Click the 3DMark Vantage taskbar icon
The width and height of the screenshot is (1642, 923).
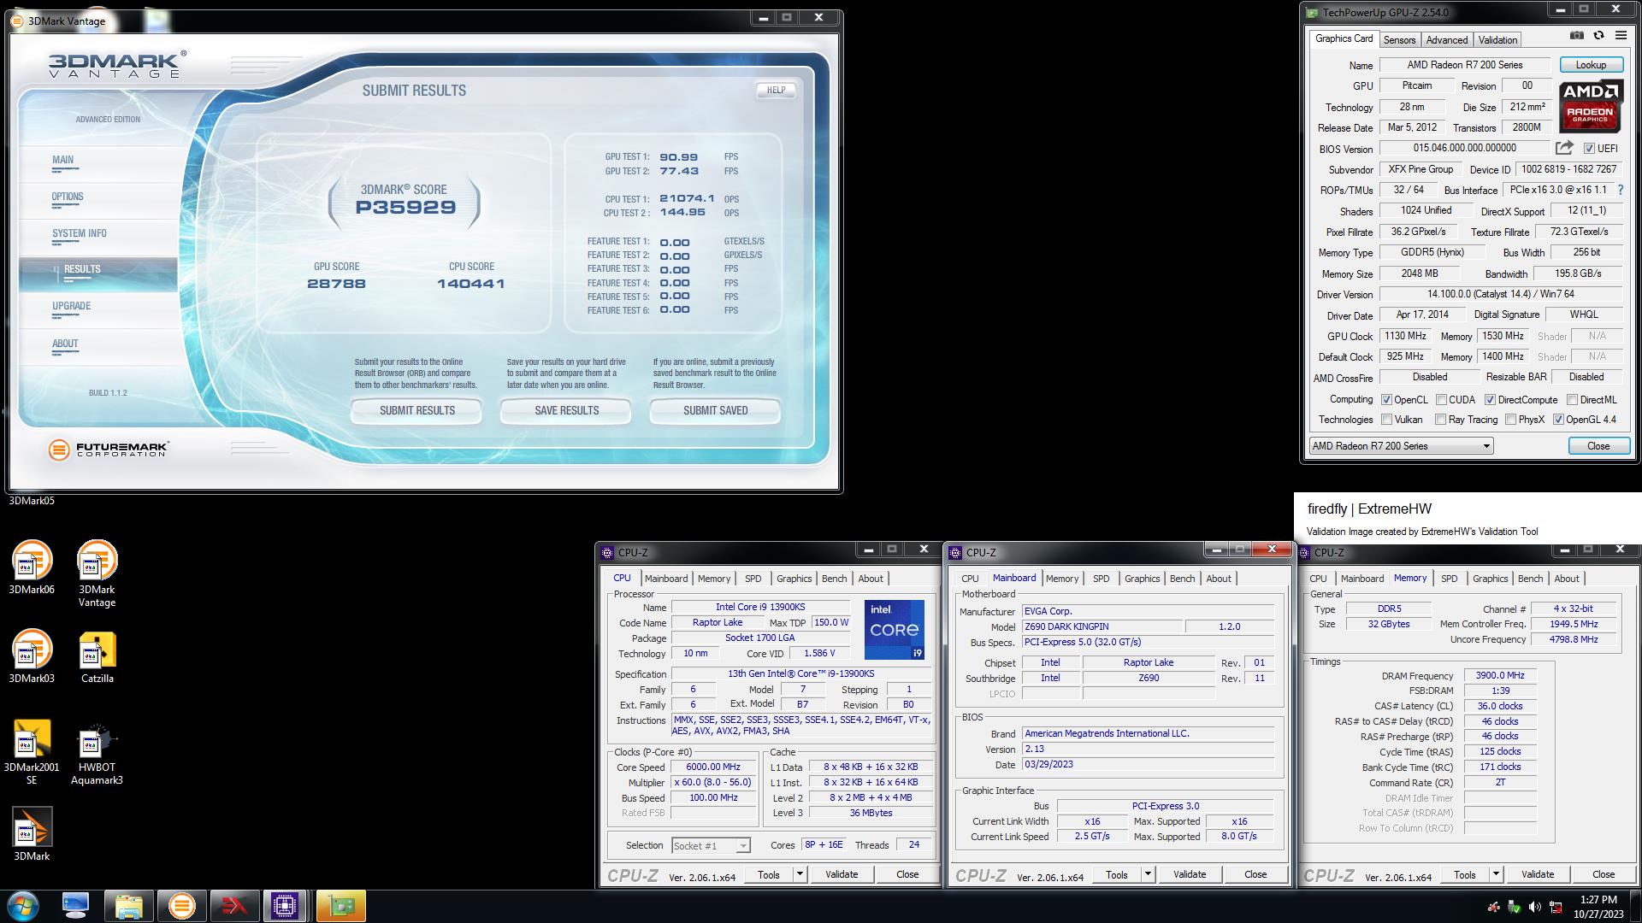pos(181,906)
